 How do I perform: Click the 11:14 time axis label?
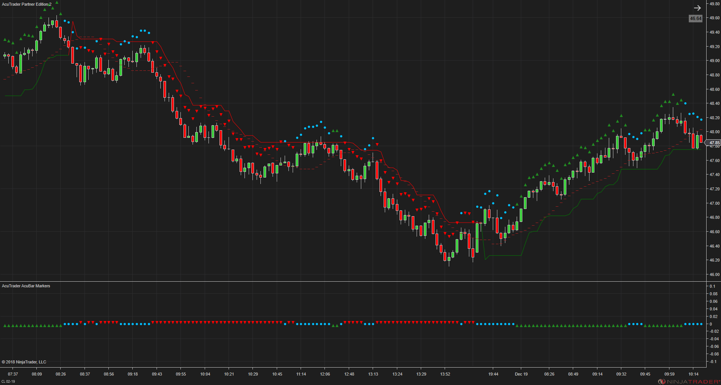pyautogui.click(x=301, y=374)
